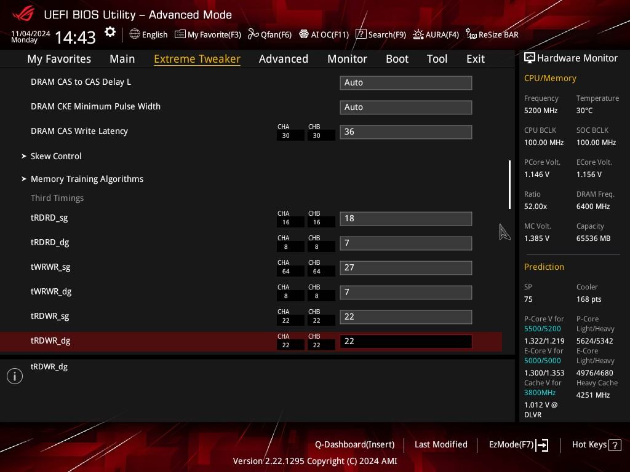Viewport: 630px width, 472px height.
Task: Click English language button
Action: [x=154, y=34]
